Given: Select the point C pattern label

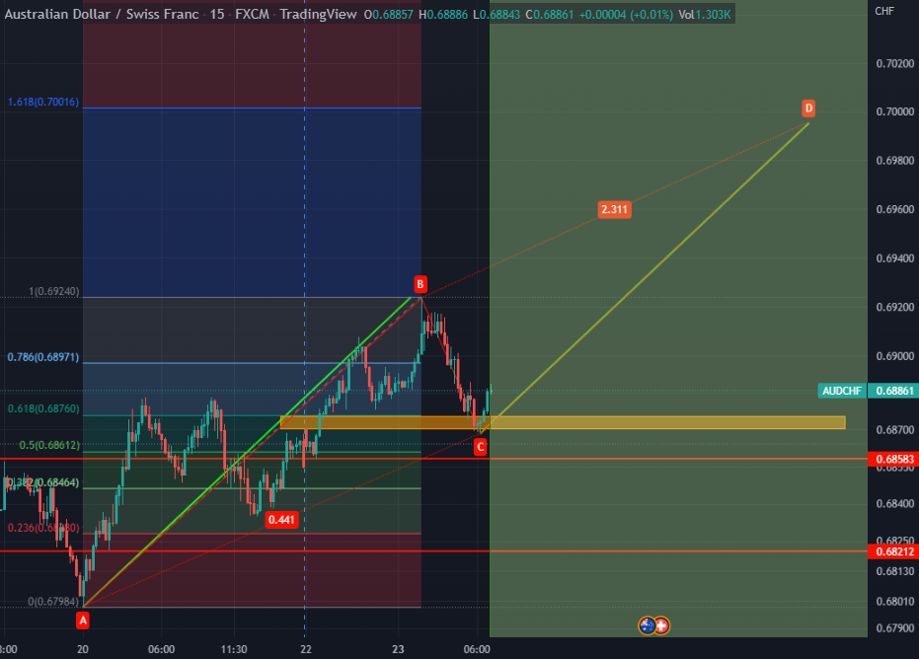Looking at the screenshot, I should 481,447.
